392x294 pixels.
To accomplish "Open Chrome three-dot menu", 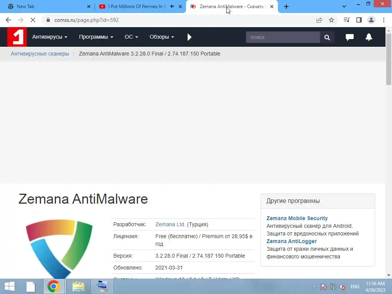I will pos(384,20).
